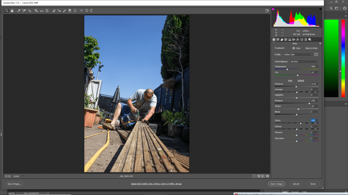Rotate image counterclockwise

point(87,11)
